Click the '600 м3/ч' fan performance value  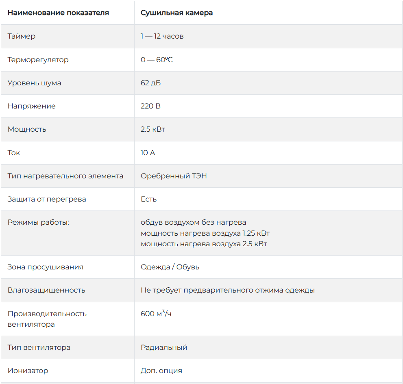click(x=156, y=313)
